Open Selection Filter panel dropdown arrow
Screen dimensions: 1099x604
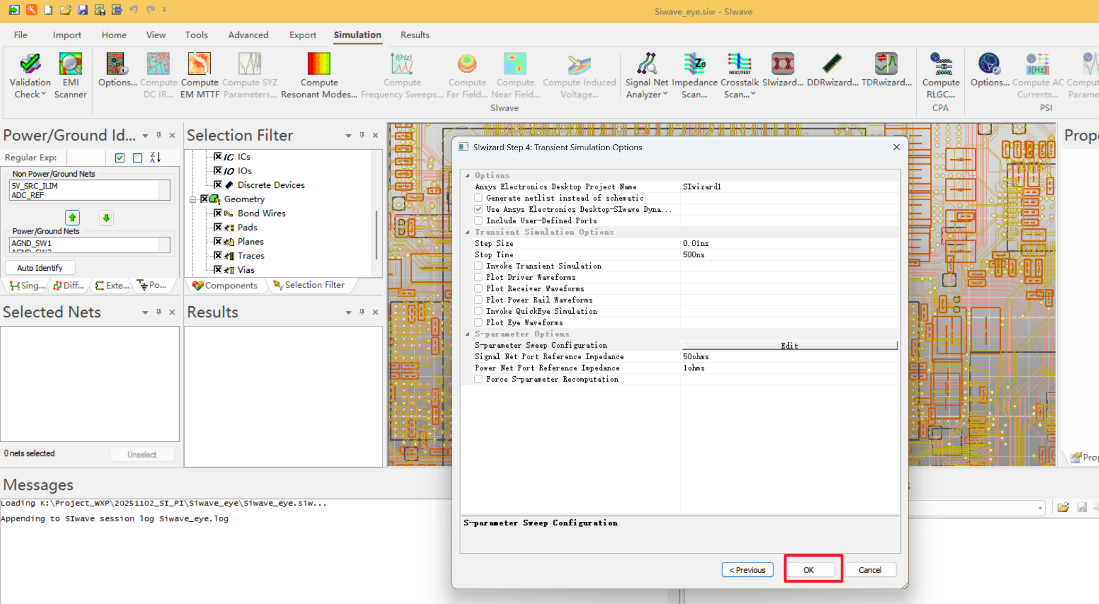pyautogui.click(x=348, y=136)
